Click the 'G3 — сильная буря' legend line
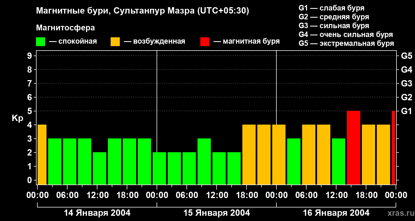 [334, 26]
